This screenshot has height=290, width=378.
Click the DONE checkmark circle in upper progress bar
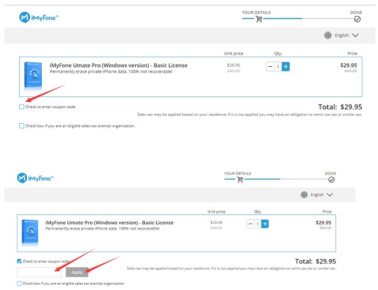click(357, 19)
